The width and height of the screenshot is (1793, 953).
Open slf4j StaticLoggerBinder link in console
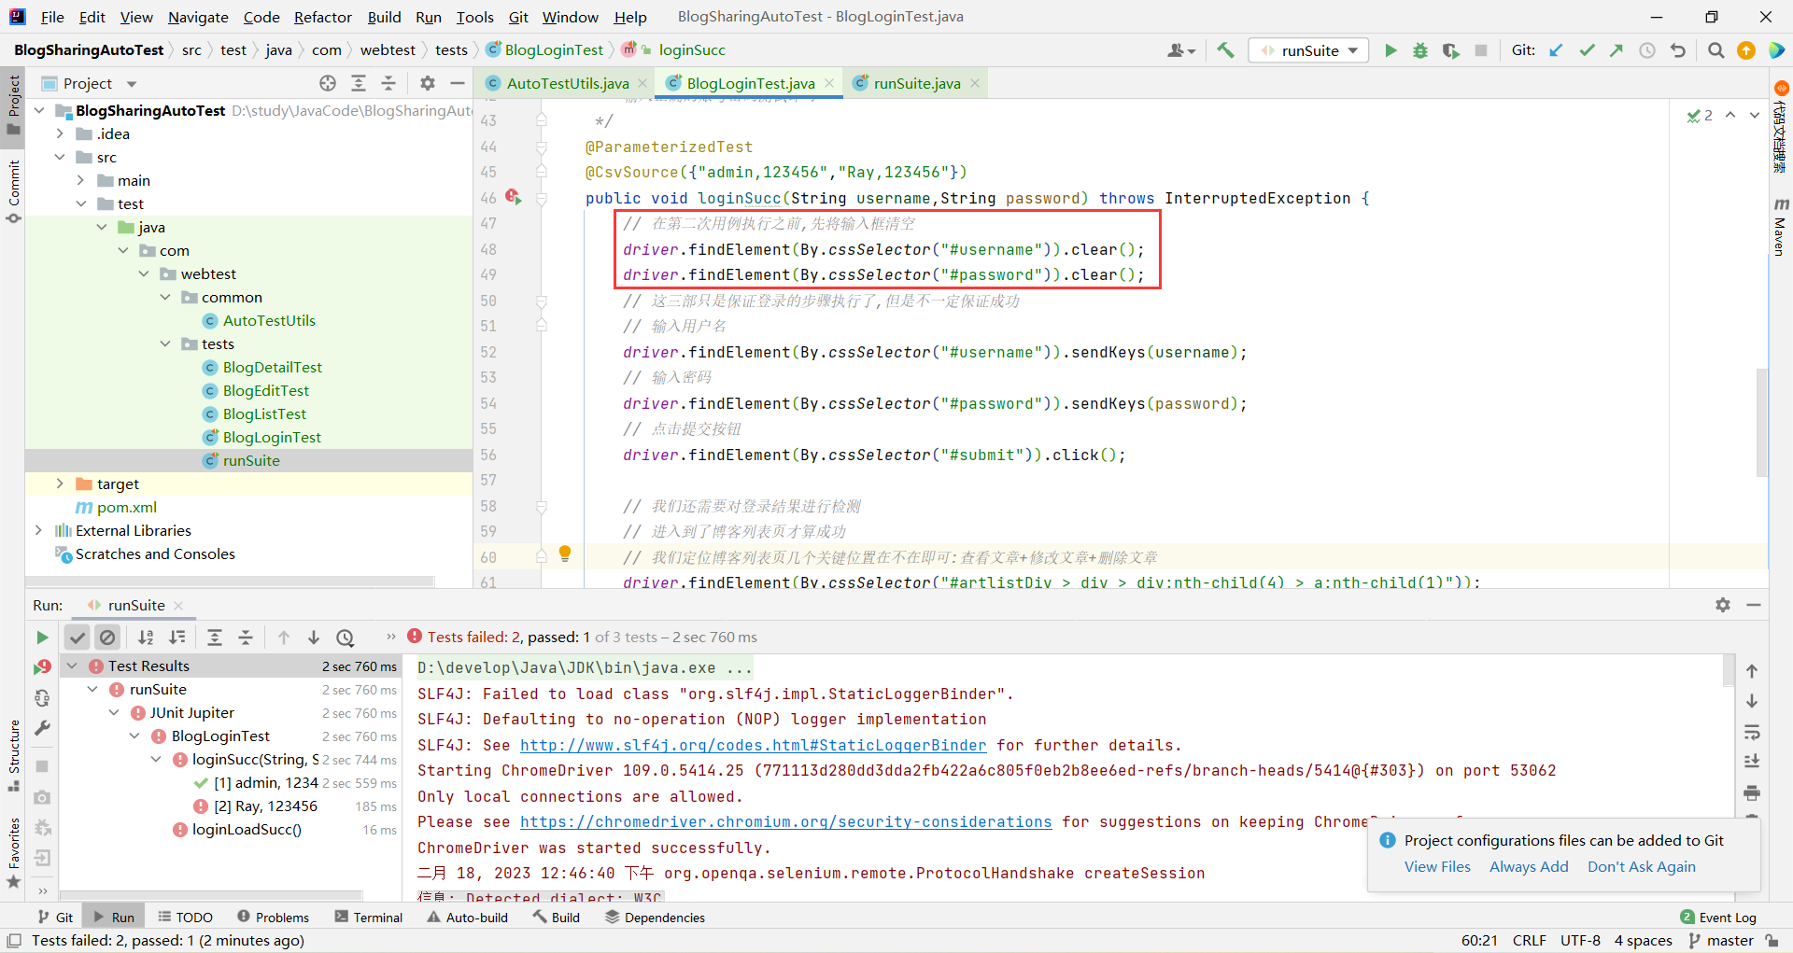pos(753,745)
